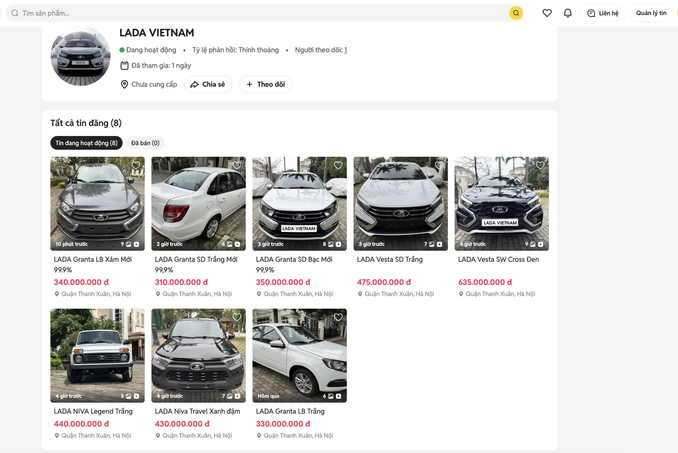
Task: Click image count icon on Niva Travel photo
Action: [x=230, y=396]
